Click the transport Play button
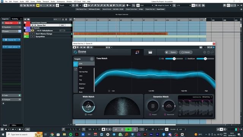Viewport: 243px width, 137px height. pos(128,129)
